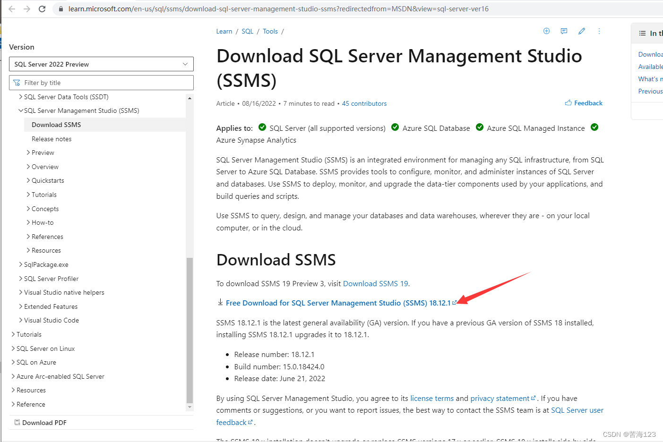Click the filter funnel icon
This screenshot has height=442, width=663.
point(17,83)
